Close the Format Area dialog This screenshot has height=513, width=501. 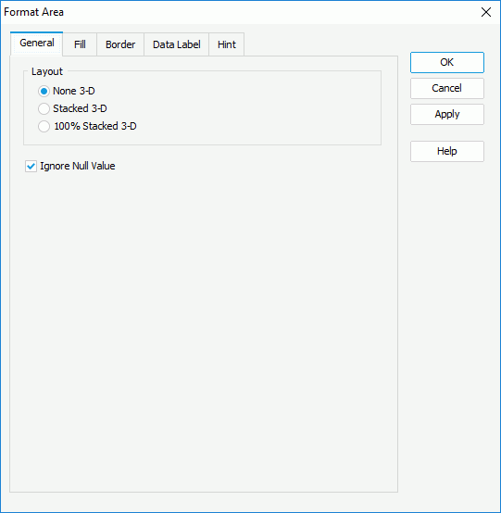click(486, 12)
